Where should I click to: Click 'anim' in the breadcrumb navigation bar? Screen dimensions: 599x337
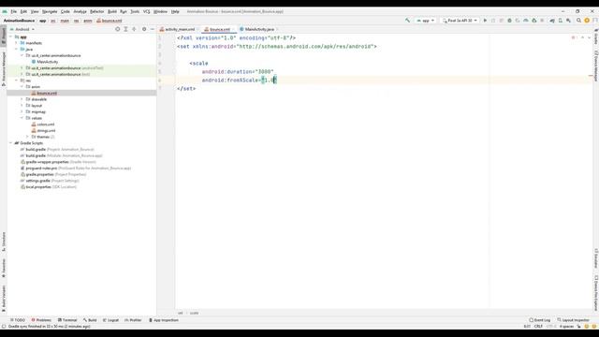coord(88,21)
